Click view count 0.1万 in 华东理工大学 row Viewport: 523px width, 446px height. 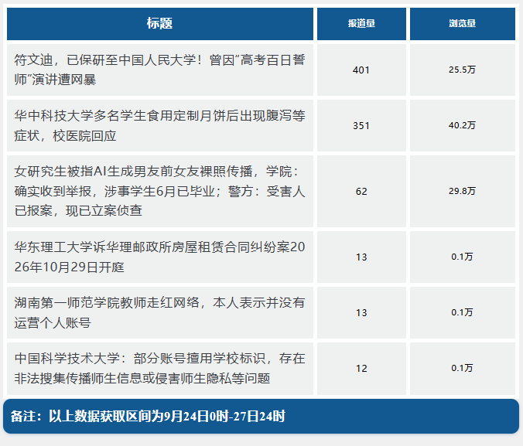462,257
